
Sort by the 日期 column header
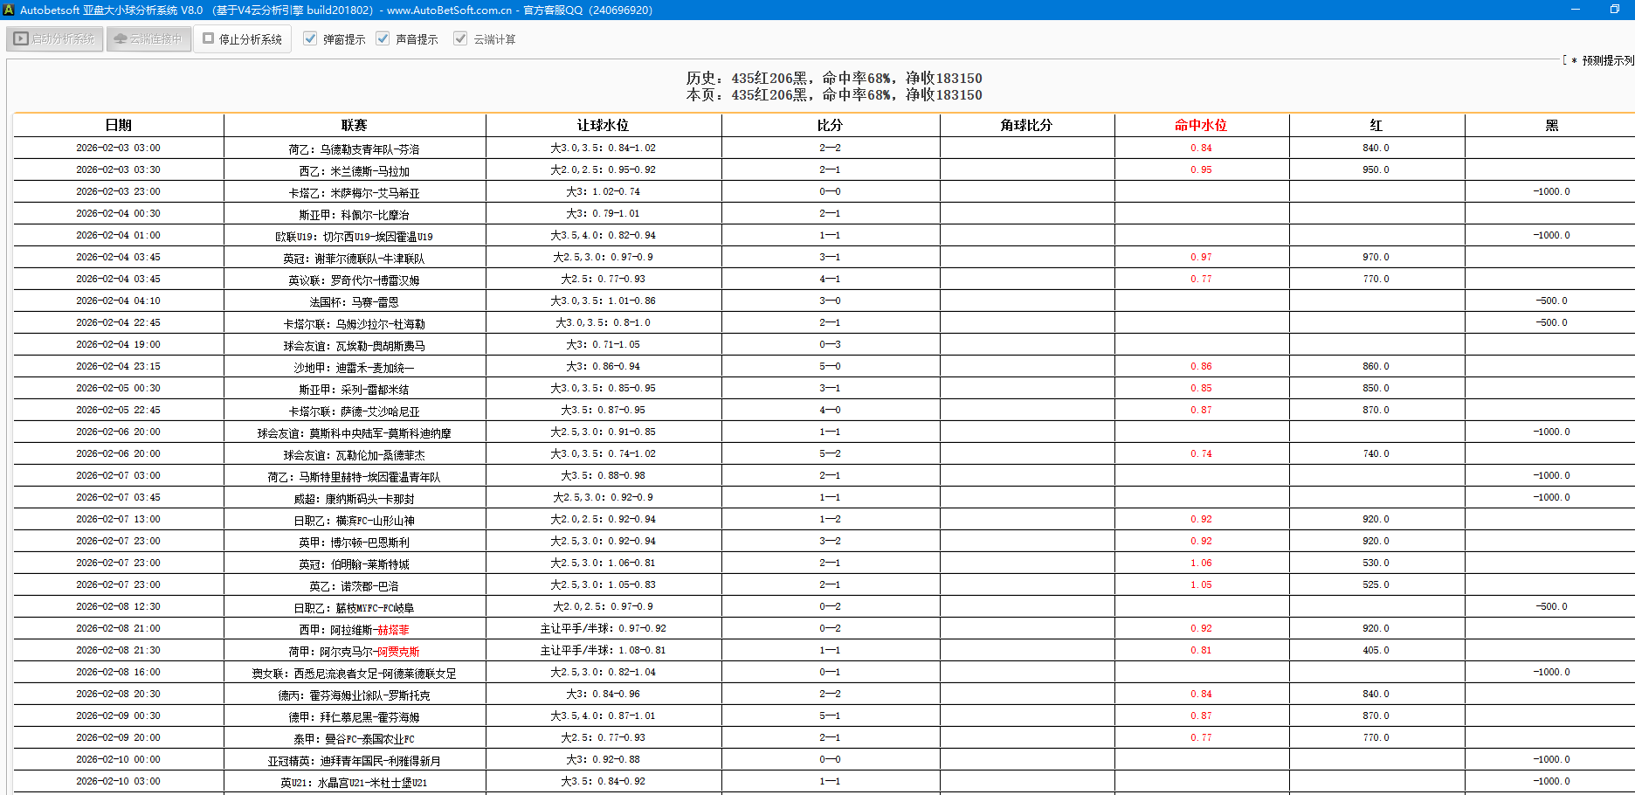click(118, 125)
